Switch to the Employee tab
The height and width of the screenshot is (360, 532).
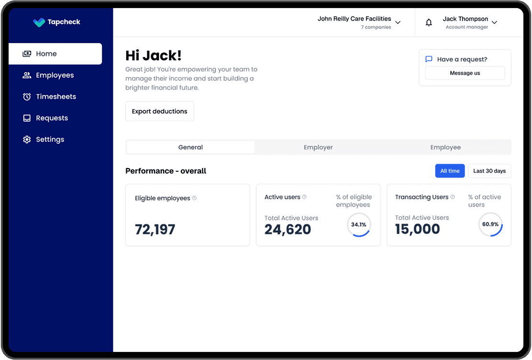445,147
